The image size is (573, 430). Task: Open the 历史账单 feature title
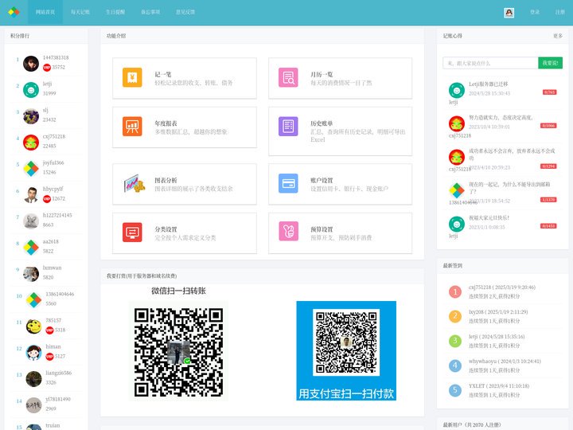coord(322,123)
